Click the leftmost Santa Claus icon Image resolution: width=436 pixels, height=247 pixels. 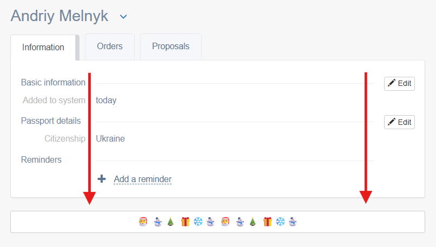pos(143,222)
